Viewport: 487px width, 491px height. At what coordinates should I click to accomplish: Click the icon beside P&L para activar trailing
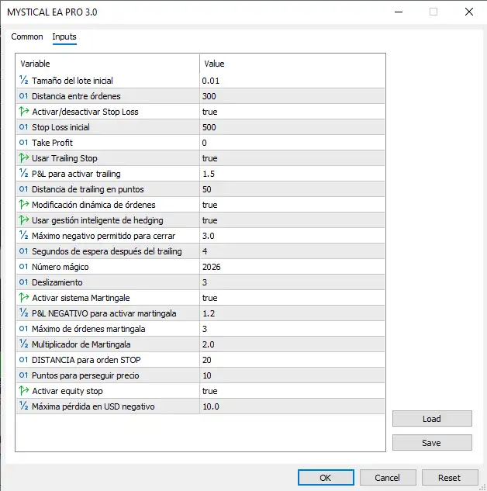(23, 174)
